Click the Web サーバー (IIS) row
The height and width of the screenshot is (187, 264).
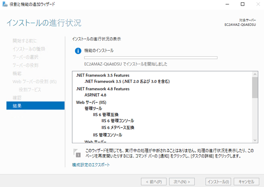pos(91,102)
